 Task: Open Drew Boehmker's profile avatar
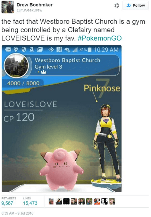tap(8, 7)
